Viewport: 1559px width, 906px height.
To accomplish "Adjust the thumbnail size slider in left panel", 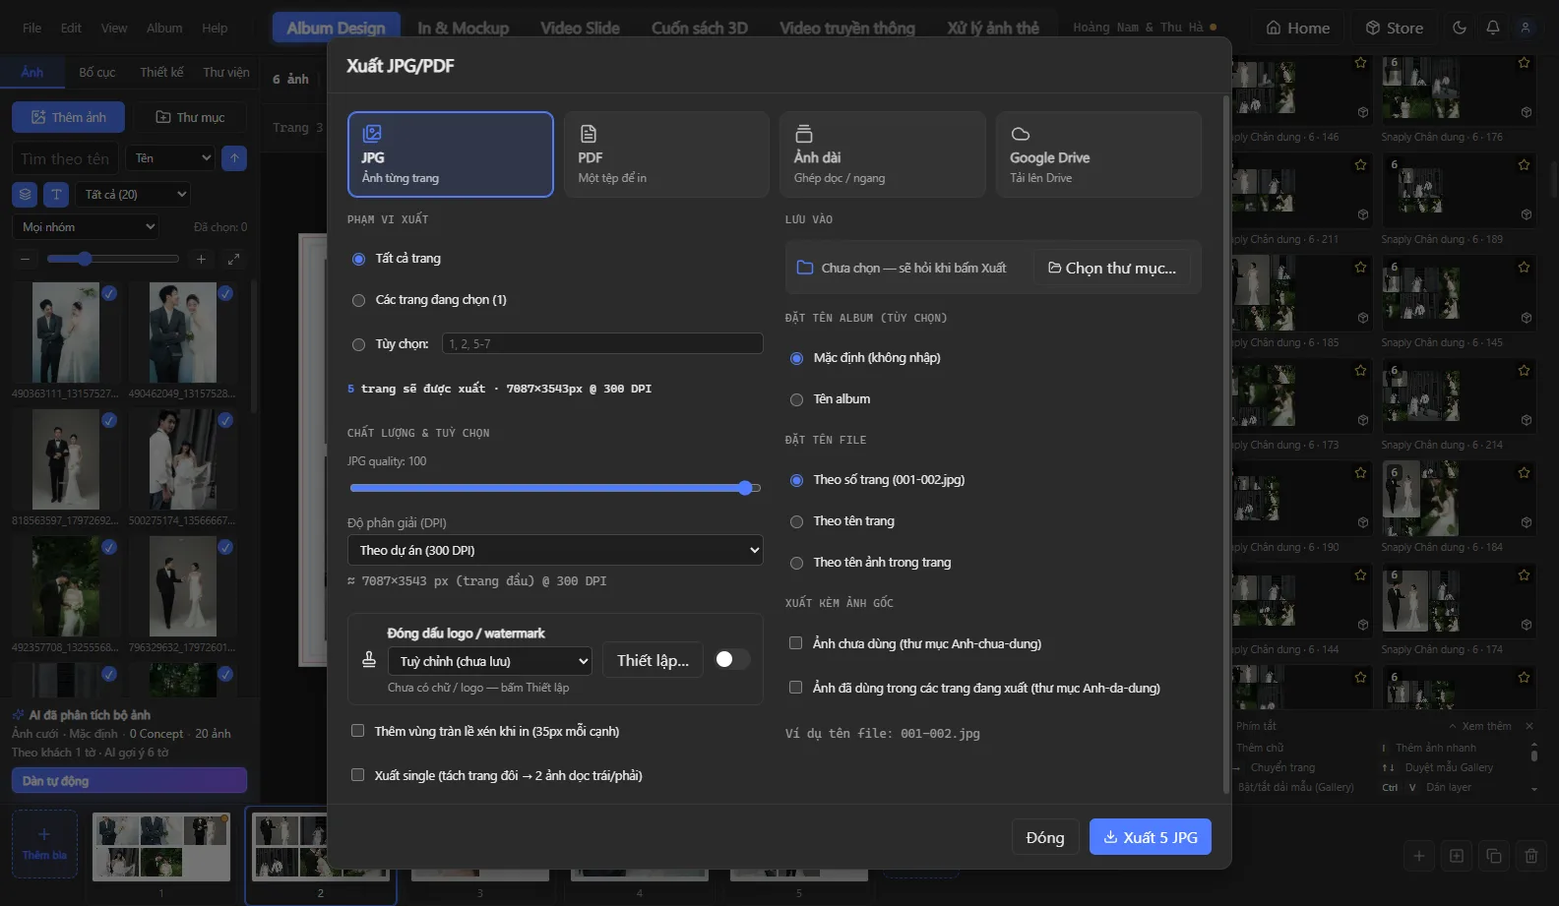I will click(x=85, y=260).
